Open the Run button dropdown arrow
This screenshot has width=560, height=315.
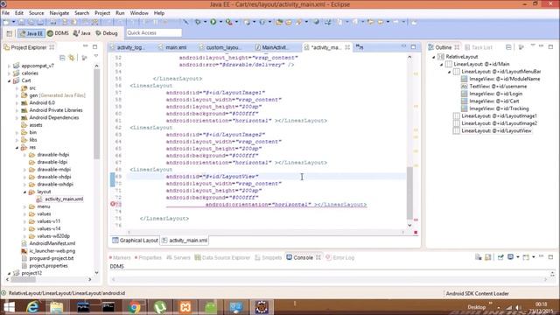(220, 22)
